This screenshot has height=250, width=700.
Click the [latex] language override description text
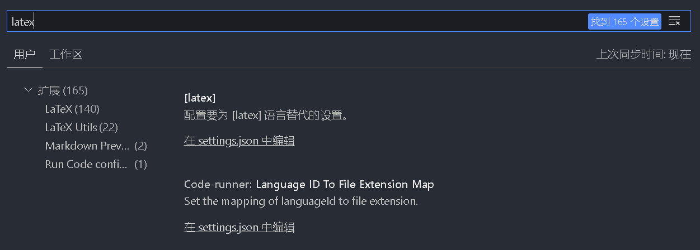[x=266, y=116]
